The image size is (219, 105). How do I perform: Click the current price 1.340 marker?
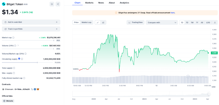[x=214, y=53]
